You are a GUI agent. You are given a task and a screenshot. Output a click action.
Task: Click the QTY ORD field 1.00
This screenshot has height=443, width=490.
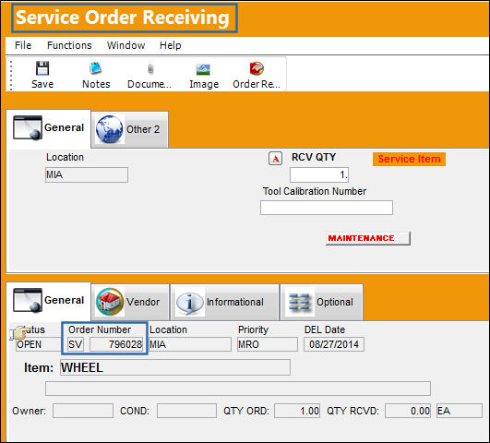tap(297, 411)
